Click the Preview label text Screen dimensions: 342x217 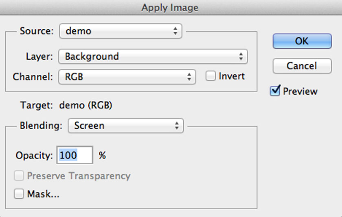pyautogui.click(x=300, y=91)
